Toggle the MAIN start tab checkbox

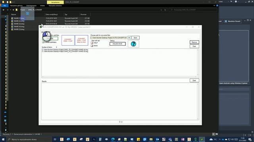92,46
